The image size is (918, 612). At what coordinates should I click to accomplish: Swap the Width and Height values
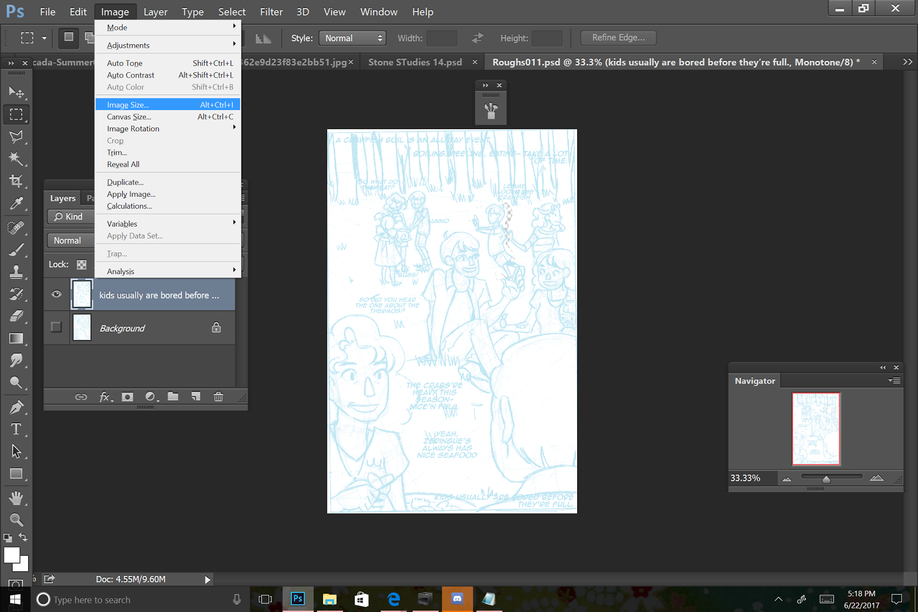477,38
